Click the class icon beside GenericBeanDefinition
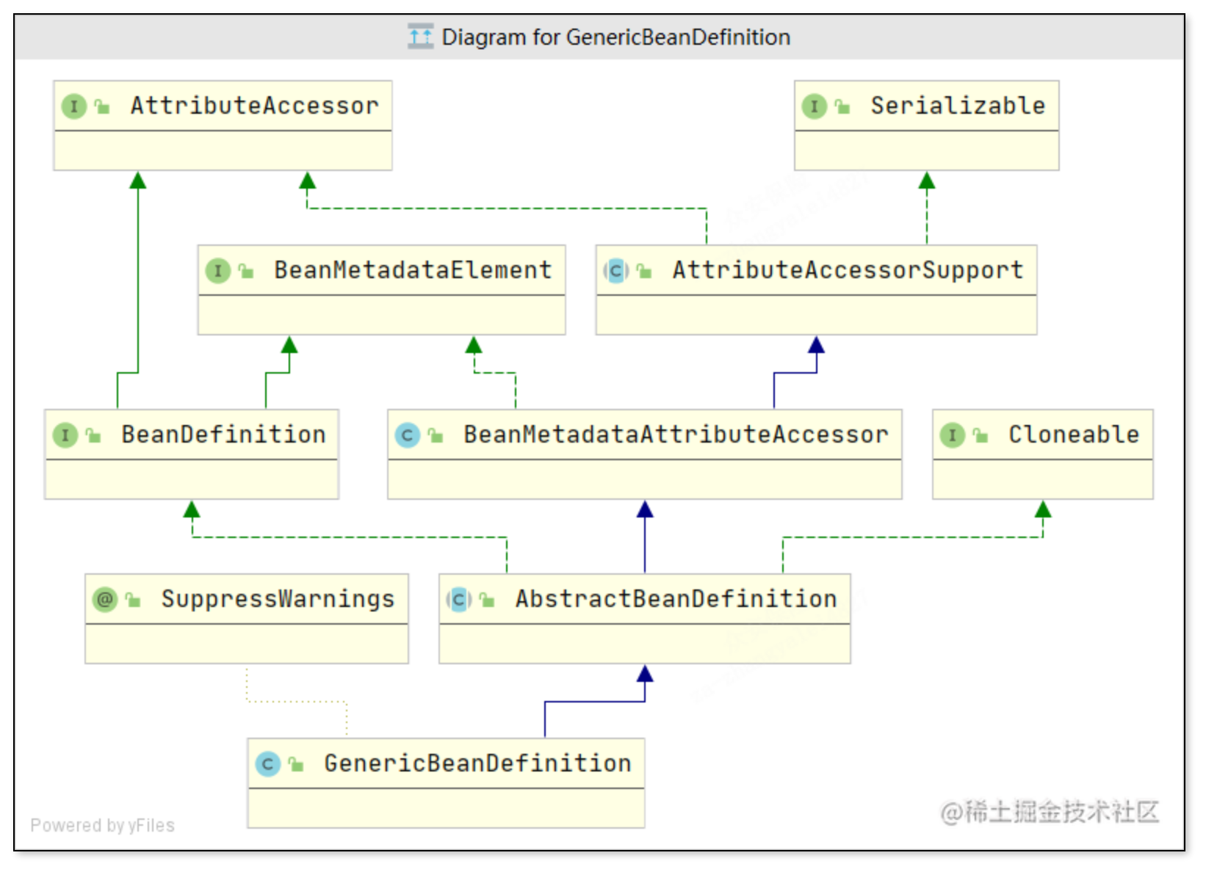Screen dimensions: 1206x872 267,764
